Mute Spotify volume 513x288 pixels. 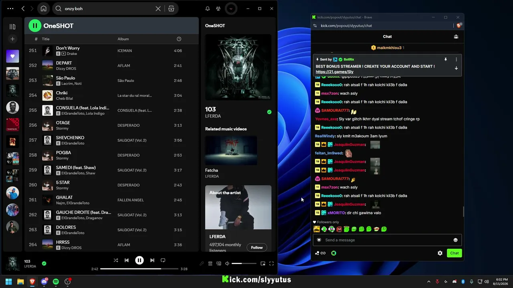click(227, 264)
